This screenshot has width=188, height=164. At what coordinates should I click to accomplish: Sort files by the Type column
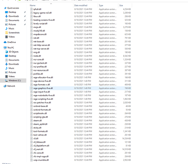point(101,6)
